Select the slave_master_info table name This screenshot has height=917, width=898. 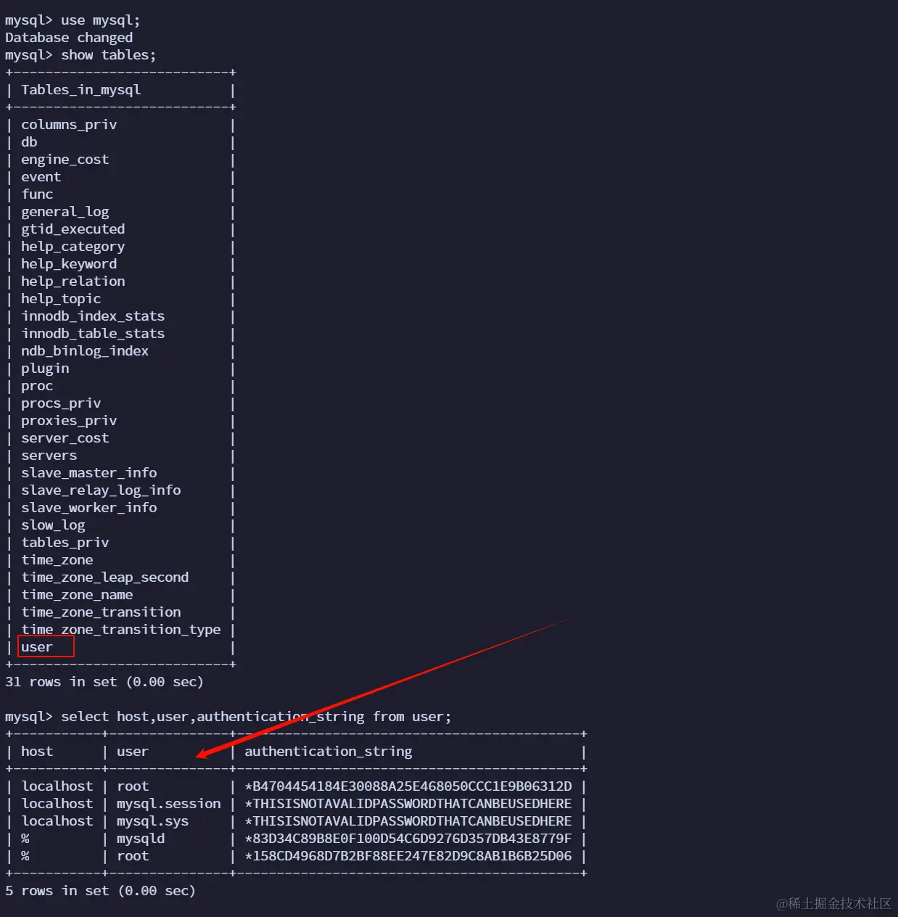89,473
